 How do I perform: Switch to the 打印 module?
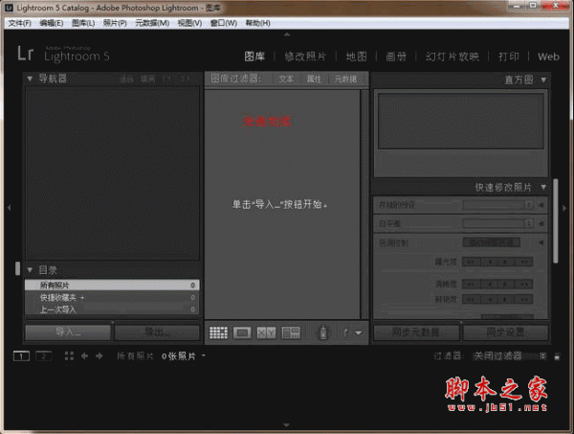(509, 57)
